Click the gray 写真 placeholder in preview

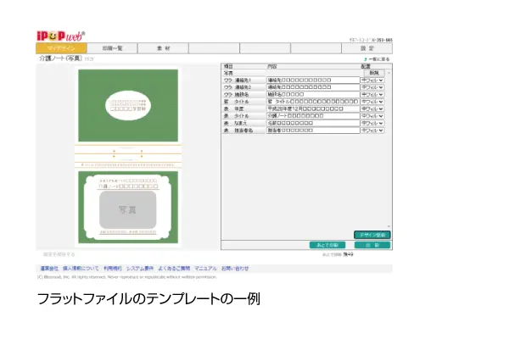pos(127,209)
